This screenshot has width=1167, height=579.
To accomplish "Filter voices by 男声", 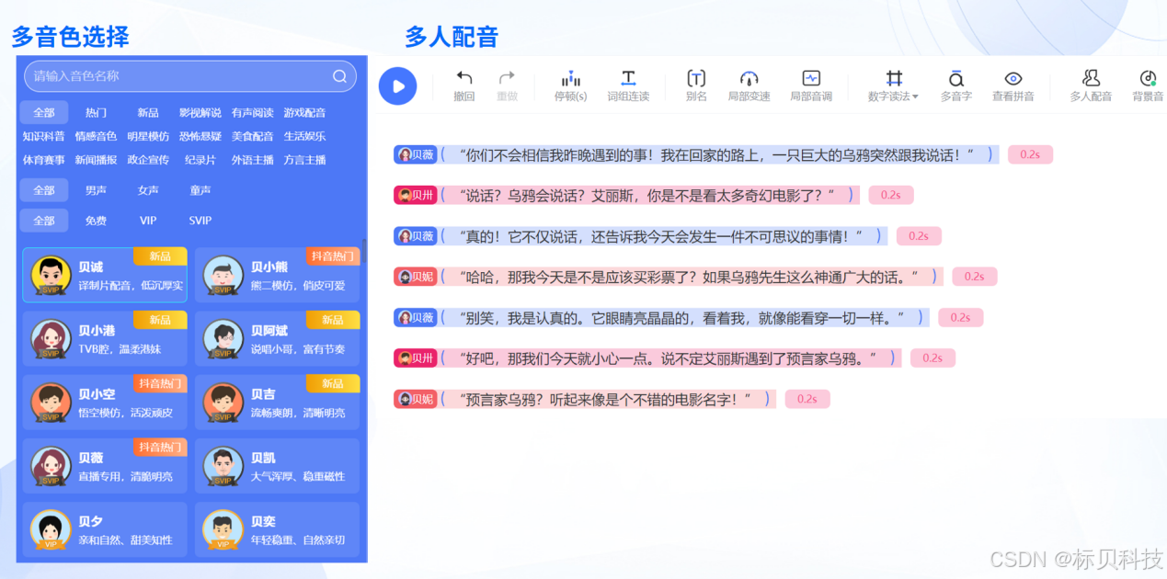I will (96, 190).
